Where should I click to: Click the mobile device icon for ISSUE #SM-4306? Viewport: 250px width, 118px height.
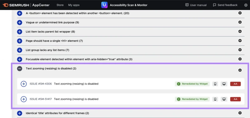[x=215, y=84]
